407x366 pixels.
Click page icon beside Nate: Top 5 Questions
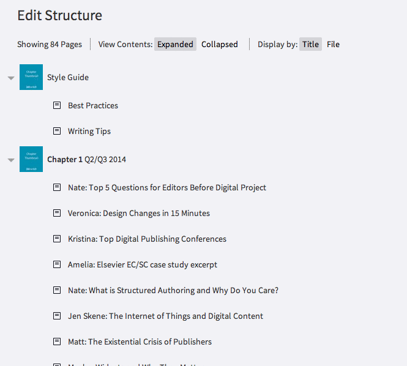tap(57, 187)
